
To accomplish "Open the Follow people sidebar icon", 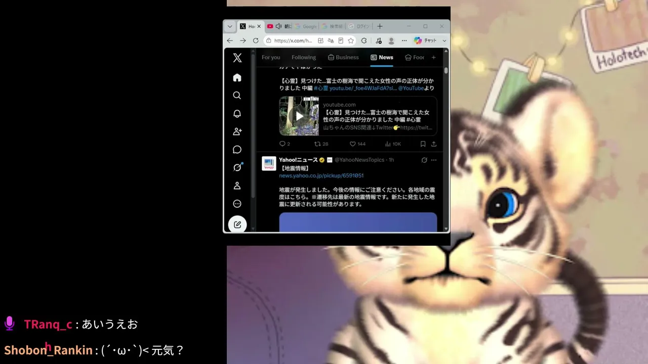I will pos(237,131).
